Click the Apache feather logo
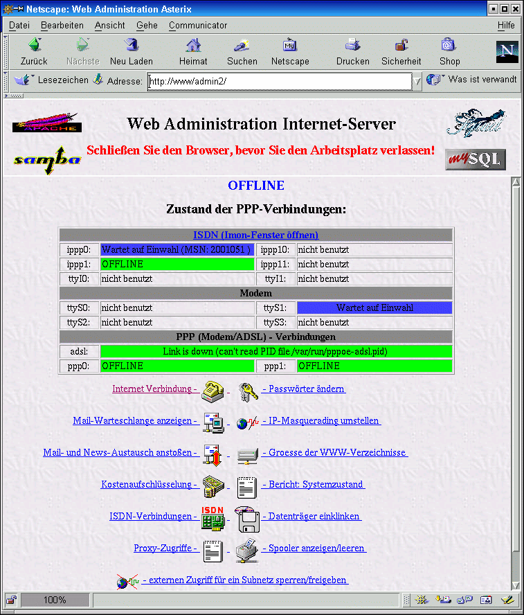 pyautogui.click(x=47, y=123)
